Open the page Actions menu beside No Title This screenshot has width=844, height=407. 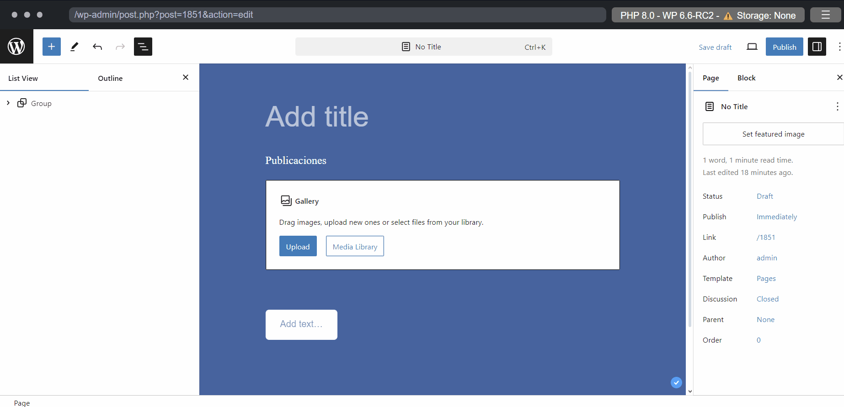[837, 106]
